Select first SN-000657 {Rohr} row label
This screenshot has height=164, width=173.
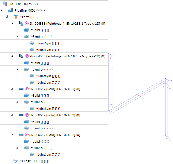(x=55, y=89)
